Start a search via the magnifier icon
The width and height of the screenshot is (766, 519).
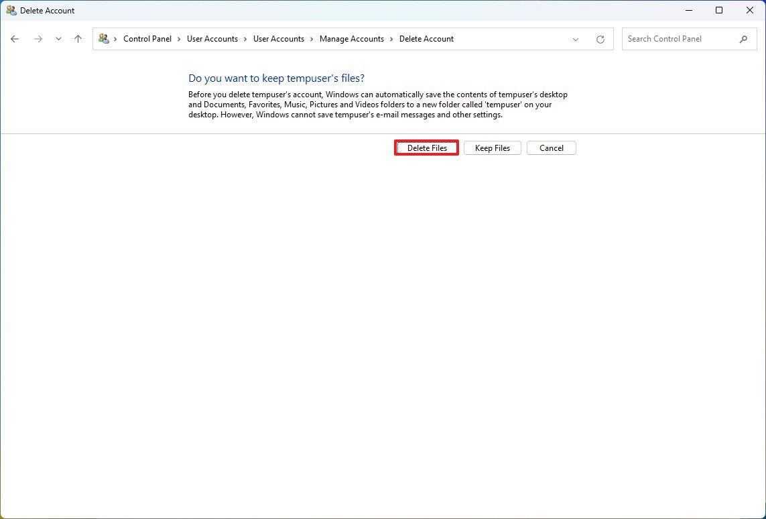point(743,39)
